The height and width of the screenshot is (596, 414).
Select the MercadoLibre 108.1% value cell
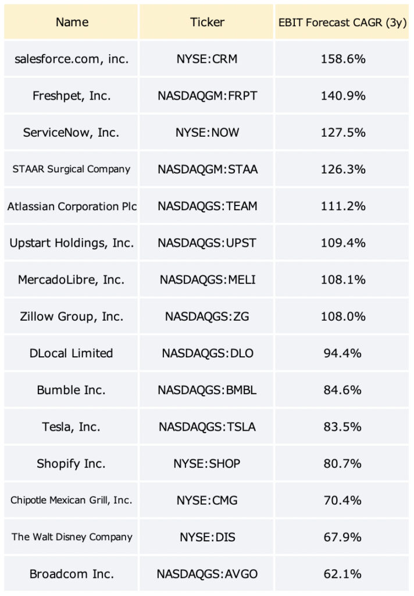click(x=342, y=279)
